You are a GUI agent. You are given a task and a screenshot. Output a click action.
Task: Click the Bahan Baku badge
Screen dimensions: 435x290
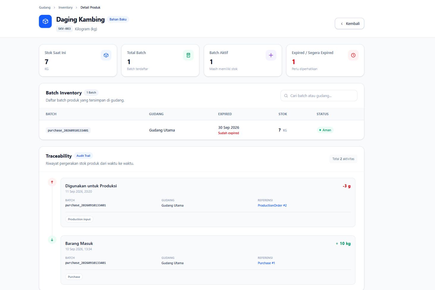118,19
